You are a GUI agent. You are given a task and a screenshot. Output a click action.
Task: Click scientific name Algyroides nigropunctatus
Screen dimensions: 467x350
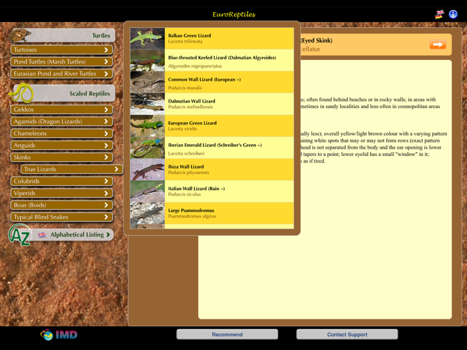(x=195, y=66)
